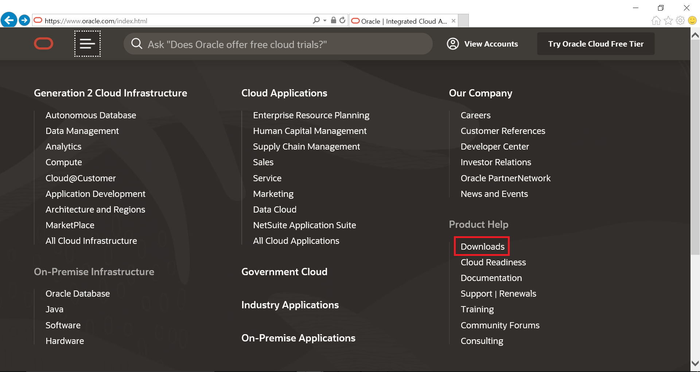The height and width of the screenshot is (372, 700).
Task: Open a new blank tab
Action: point(463,21)
